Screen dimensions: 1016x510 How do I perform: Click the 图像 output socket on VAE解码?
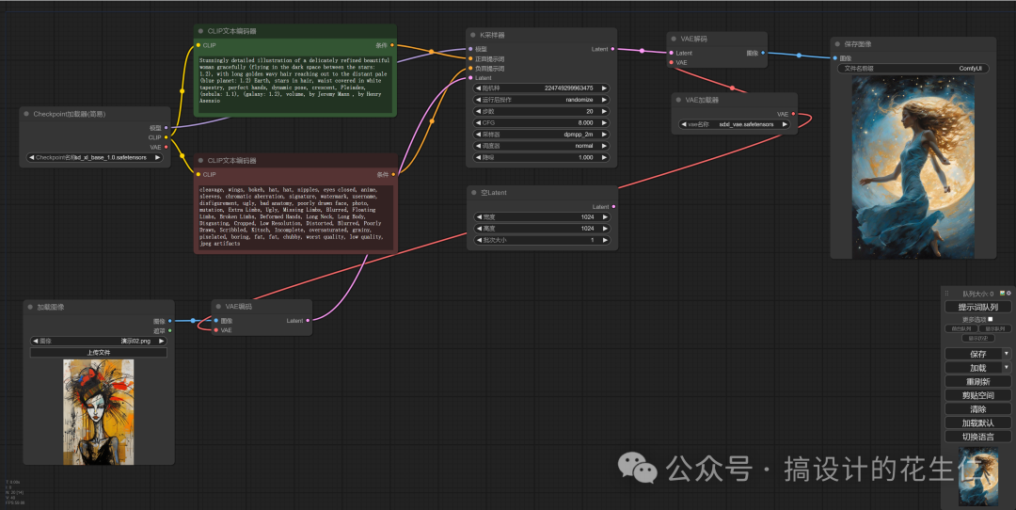click(x=763, y=53)
